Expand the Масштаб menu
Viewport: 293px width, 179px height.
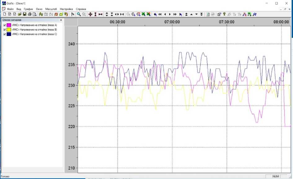tap(51, 9)
